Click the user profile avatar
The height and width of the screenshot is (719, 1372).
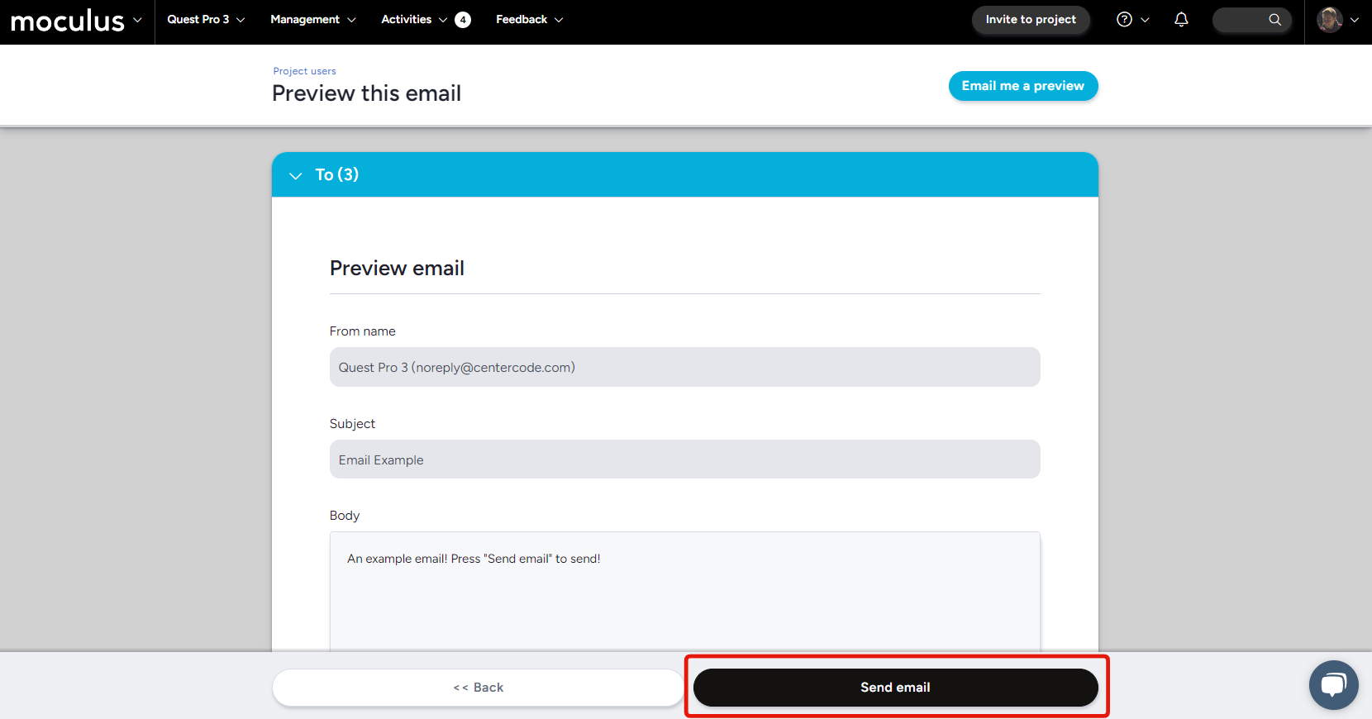pos(1329,20)
